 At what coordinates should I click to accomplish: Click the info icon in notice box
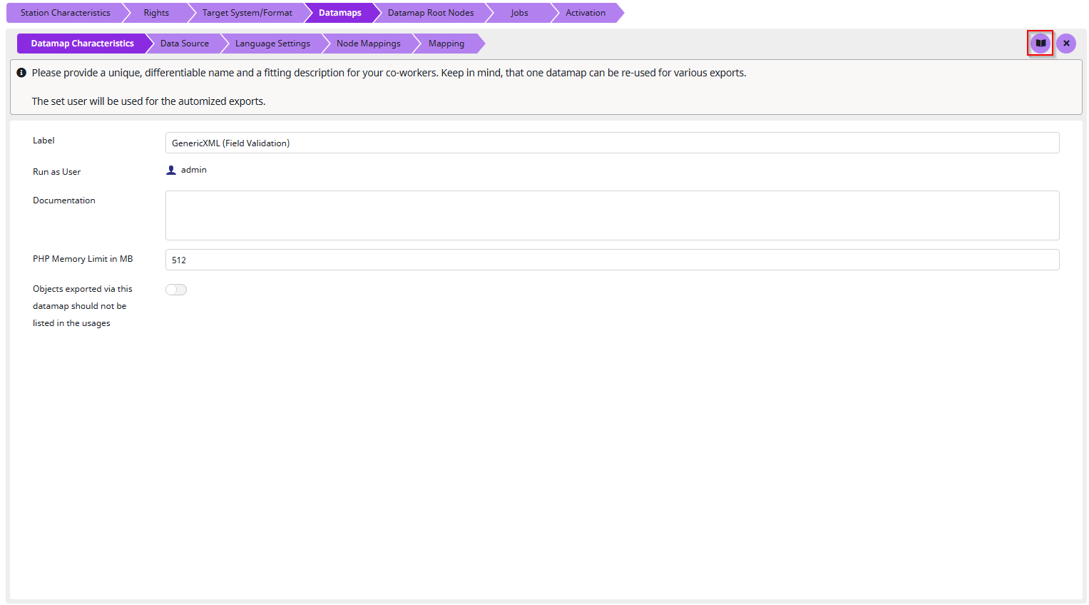coord(21,73)
